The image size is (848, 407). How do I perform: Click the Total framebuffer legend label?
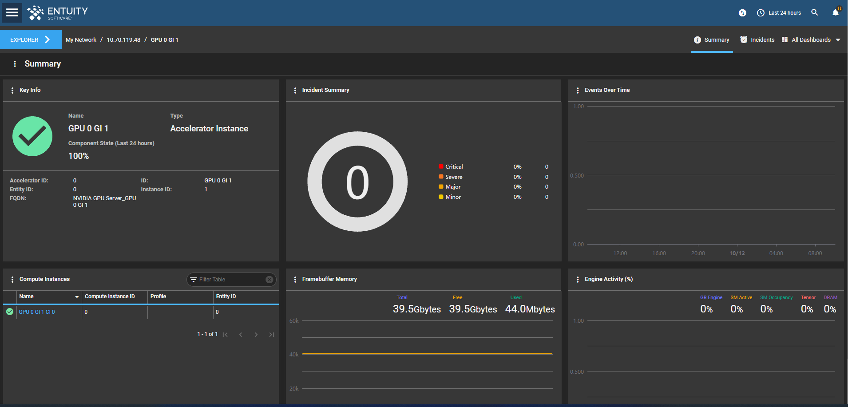coord(402,297)
